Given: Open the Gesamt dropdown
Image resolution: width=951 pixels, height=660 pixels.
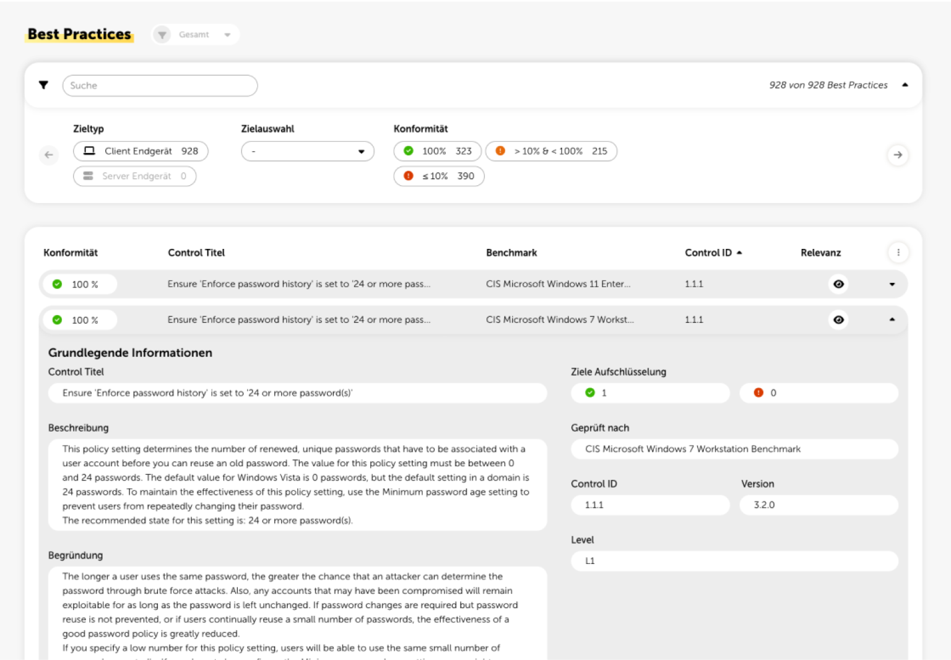Looking at the screenshot, I should pyautogui.click(x=227, y=35).
